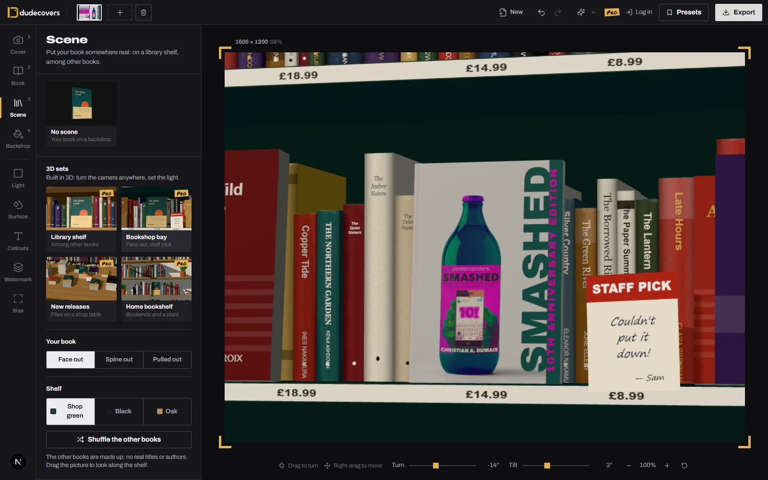Image resolution: width=768 pixels, height=480 pixels.
Task: Select the New releases 3D set
Action: (x=81, y=289)
